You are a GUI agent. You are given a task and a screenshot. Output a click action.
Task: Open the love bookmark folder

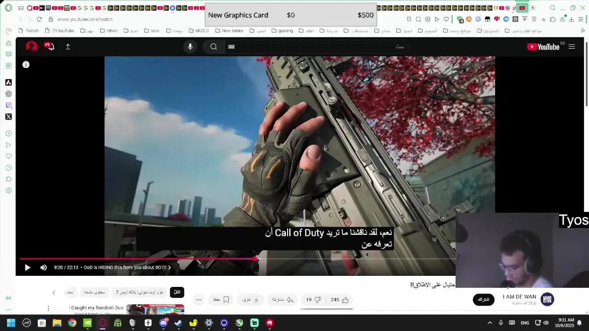[151, 31]
